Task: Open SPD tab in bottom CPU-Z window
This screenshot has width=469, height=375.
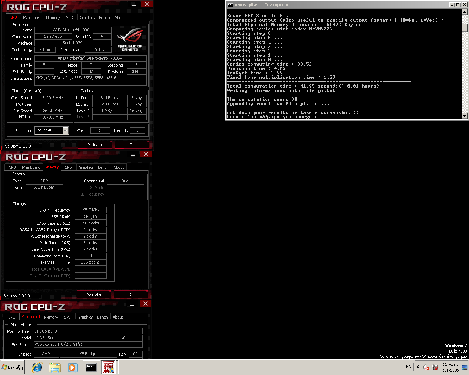Action: (x=68, y=317)
